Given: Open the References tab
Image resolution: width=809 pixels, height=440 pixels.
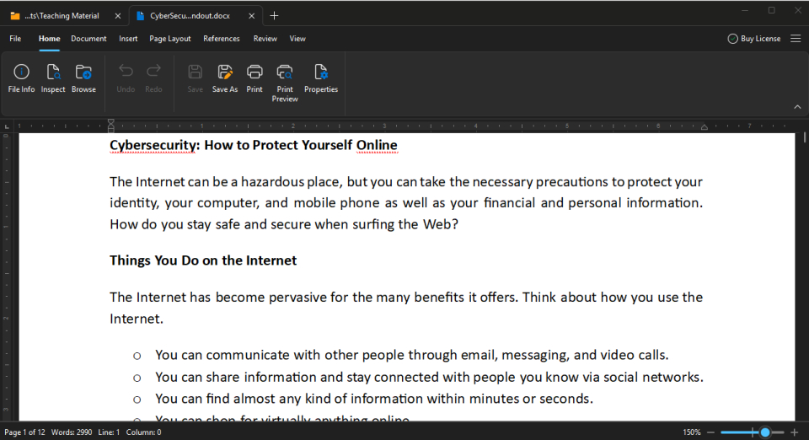Looking at the screenshot, I should click(222, 39).
